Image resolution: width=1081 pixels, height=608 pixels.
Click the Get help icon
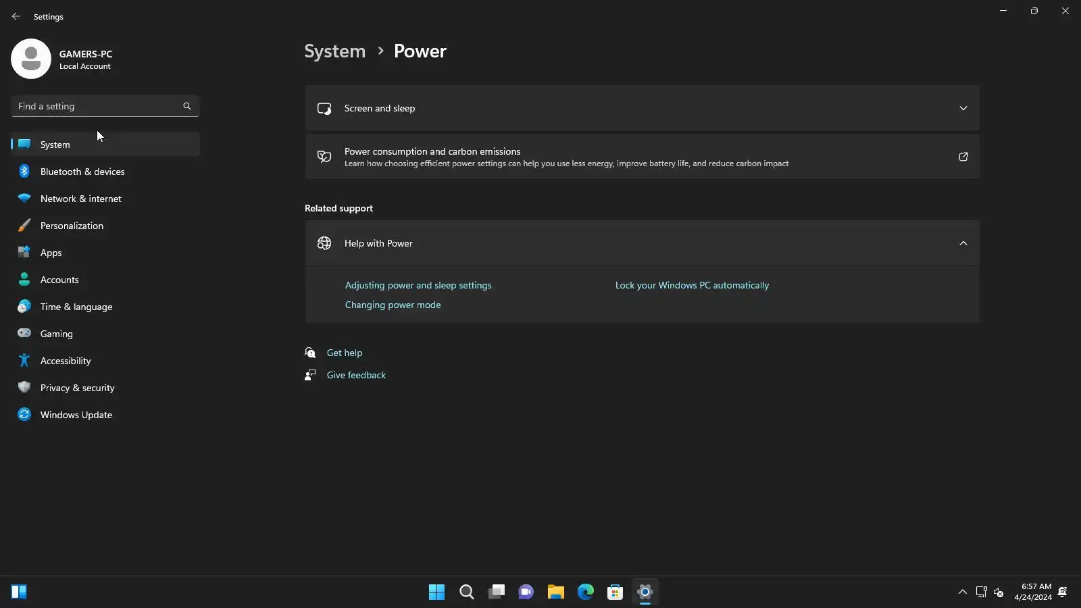click(310, 353)
